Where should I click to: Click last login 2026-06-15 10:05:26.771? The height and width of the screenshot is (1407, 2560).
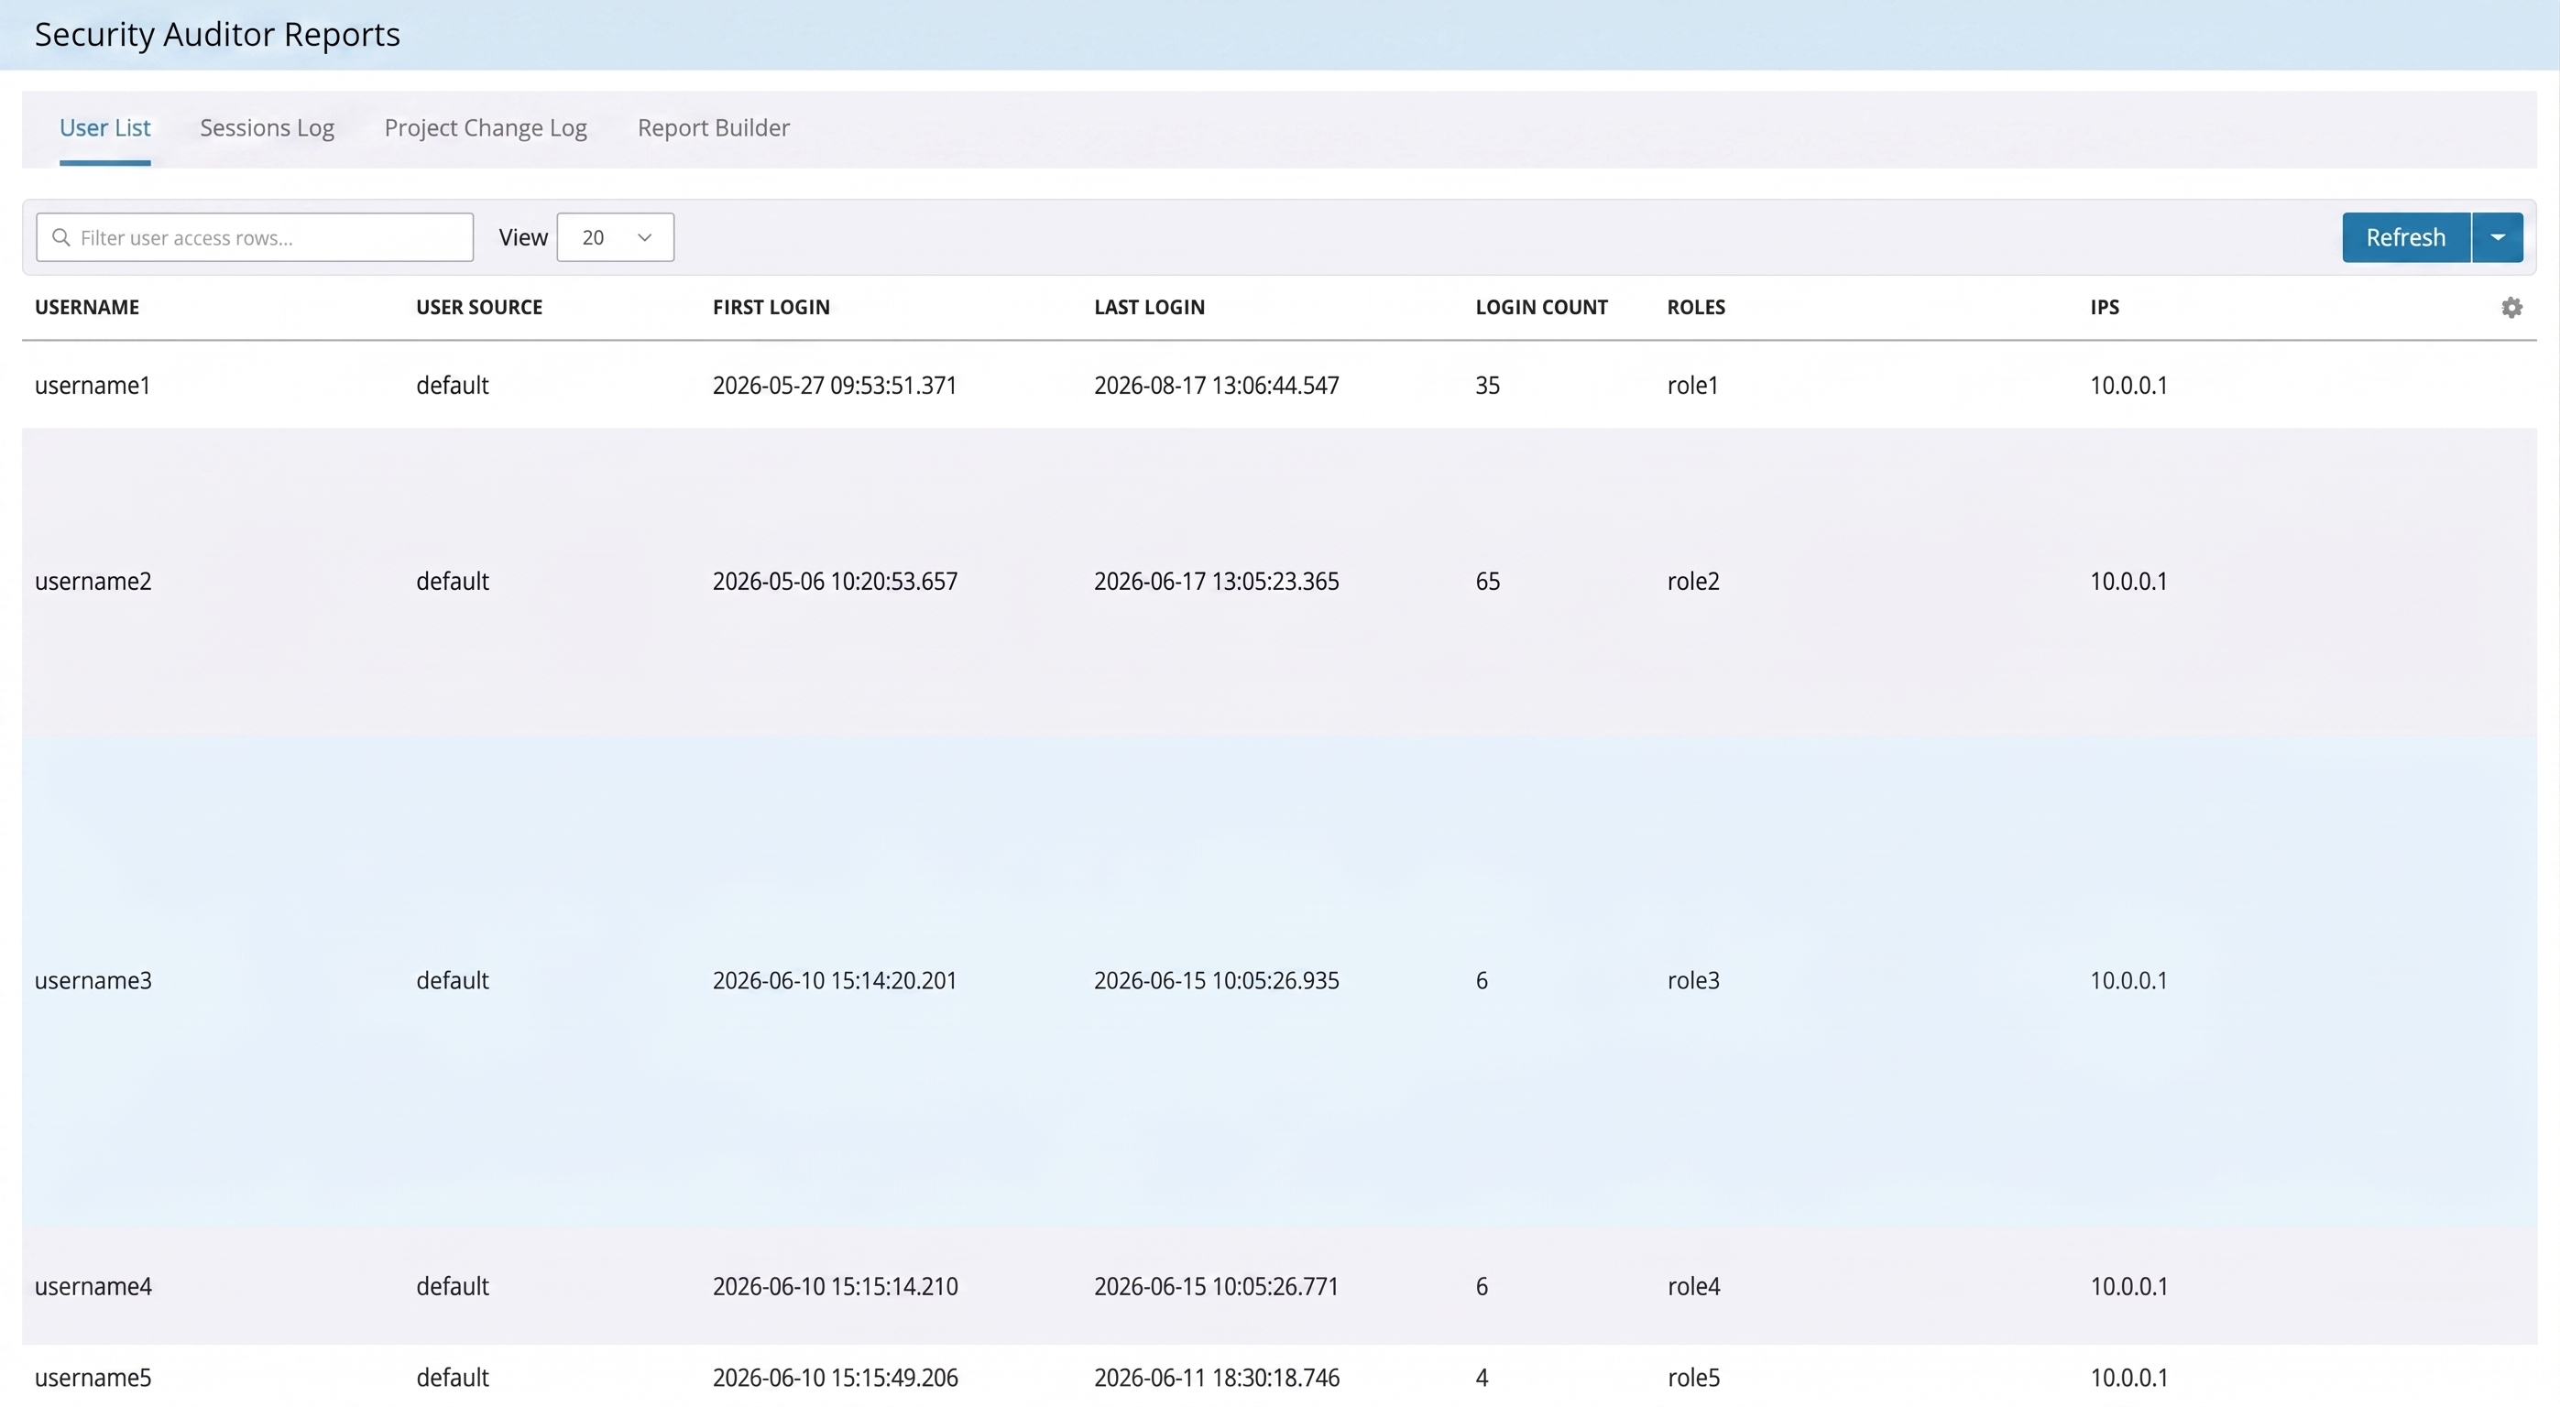[x=1217, y=1287]
